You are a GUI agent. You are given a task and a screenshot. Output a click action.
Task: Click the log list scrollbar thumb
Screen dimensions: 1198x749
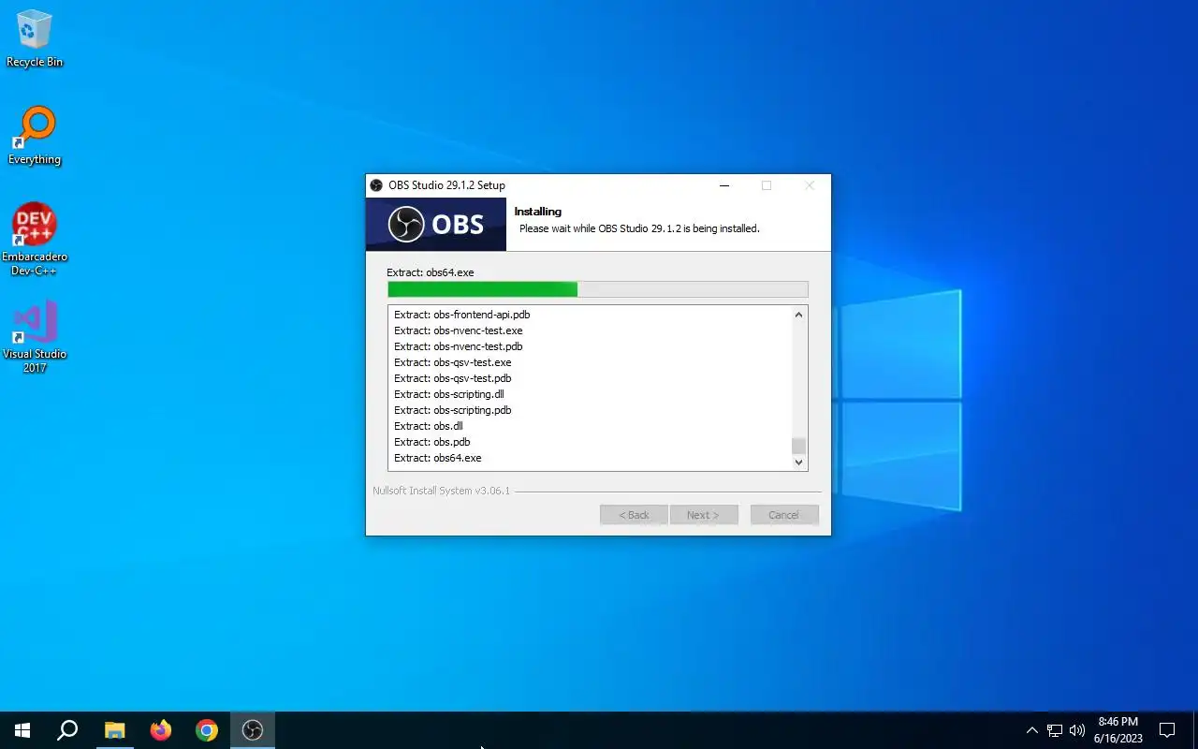[798, 446]
